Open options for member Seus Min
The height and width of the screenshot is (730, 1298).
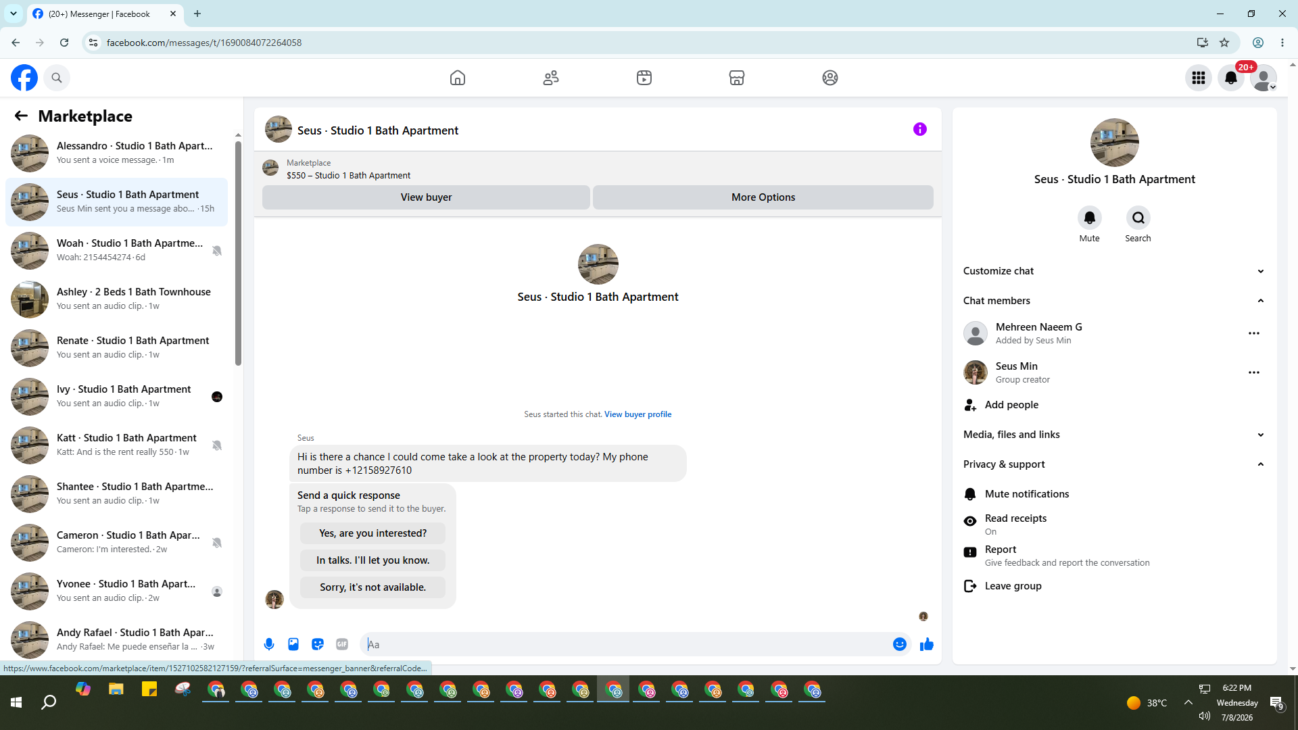tap(1254, 372)
